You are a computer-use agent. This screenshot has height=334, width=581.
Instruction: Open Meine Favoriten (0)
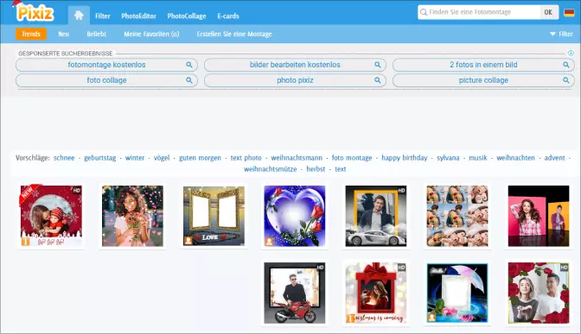pyautogui.click(x=151, y=34)
